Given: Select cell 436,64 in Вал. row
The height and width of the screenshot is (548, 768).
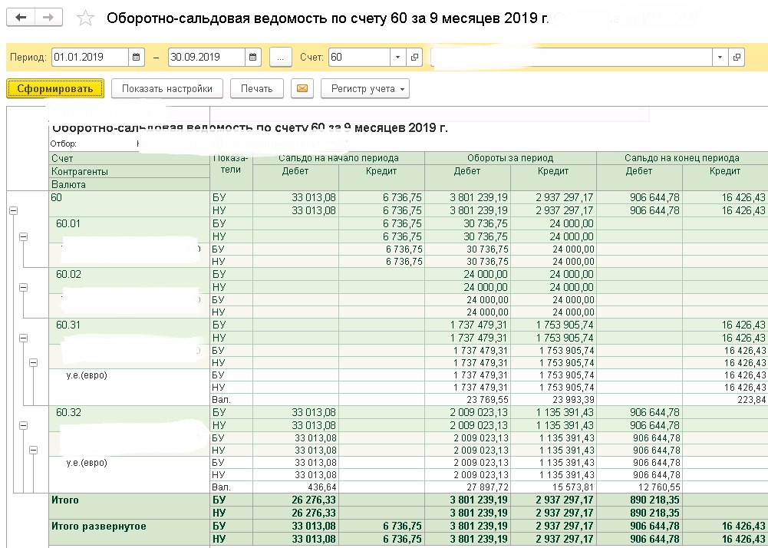Looking at the screenshot, I should [296, 487].
